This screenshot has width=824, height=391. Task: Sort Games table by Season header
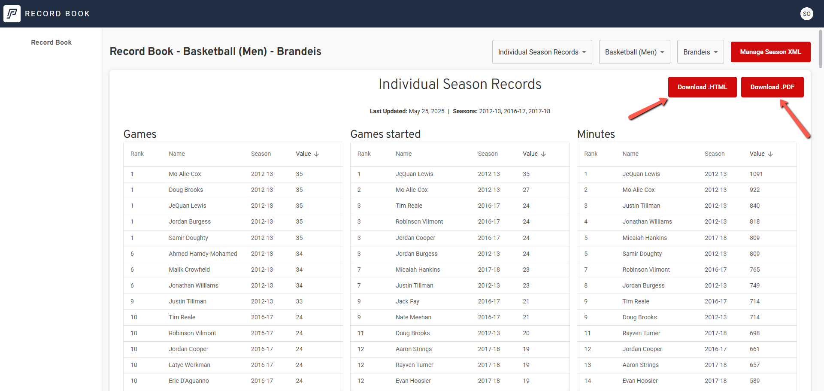click(261, 154)
